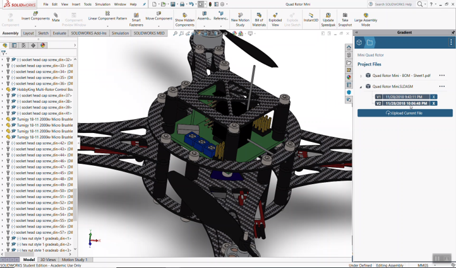Open the FeatureManager design tree tab
This screenshot has height=268, width=456.
click(5, 45)
